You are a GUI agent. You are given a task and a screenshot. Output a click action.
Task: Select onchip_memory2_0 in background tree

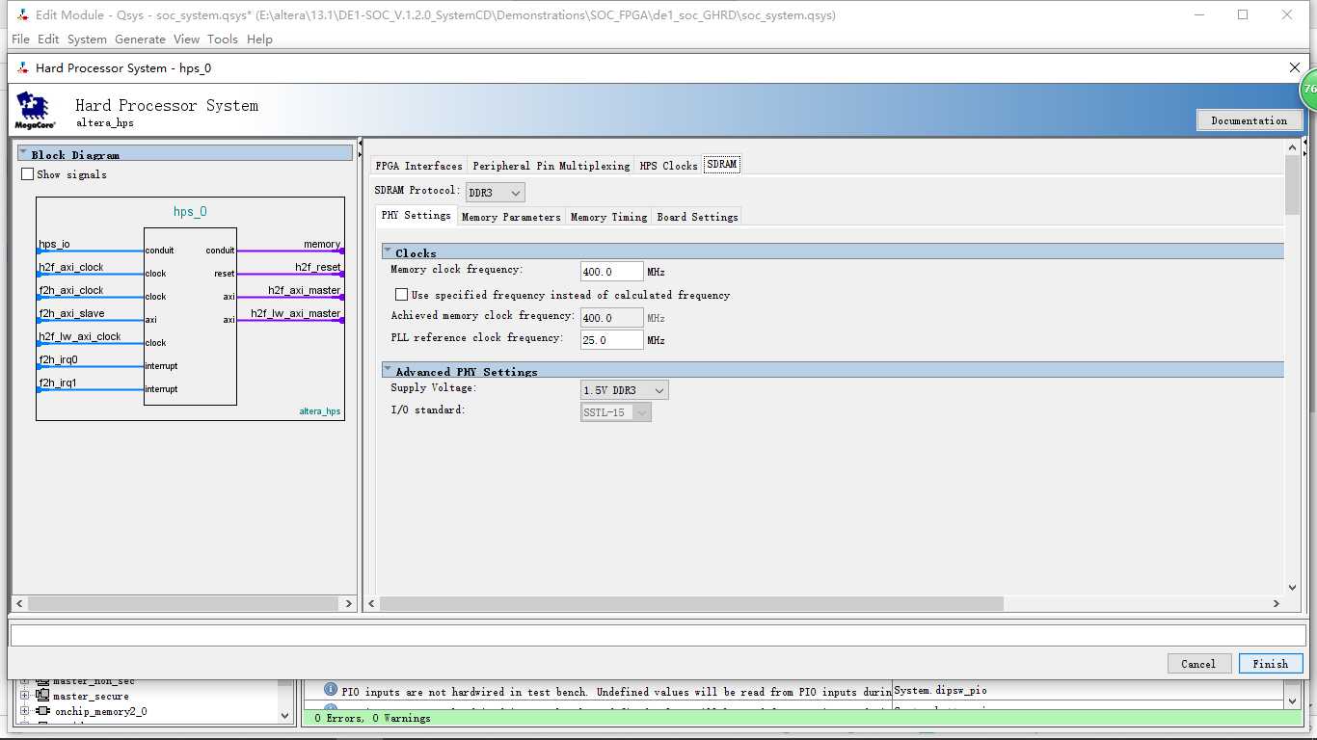pos(101,711)
